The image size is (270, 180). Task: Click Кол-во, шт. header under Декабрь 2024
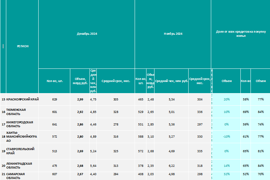point(55,81)
